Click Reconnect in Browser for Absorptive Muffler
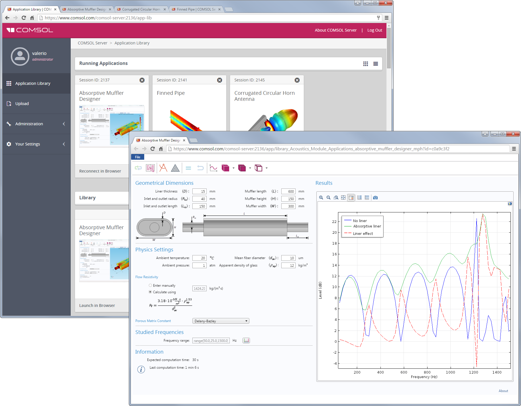Image resolution: width=521 pixels, height=406 pixels. tap(100, 171)
